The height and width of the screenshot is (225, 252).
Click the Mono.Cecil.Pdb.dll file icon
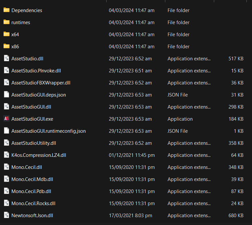[7, 191]
